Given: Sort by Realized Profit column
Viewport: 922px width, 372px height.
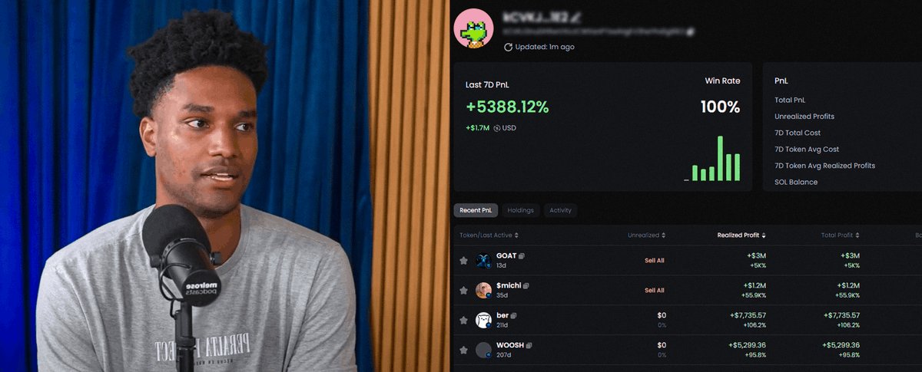Looking at the screenshot, I should pos(741,235).
